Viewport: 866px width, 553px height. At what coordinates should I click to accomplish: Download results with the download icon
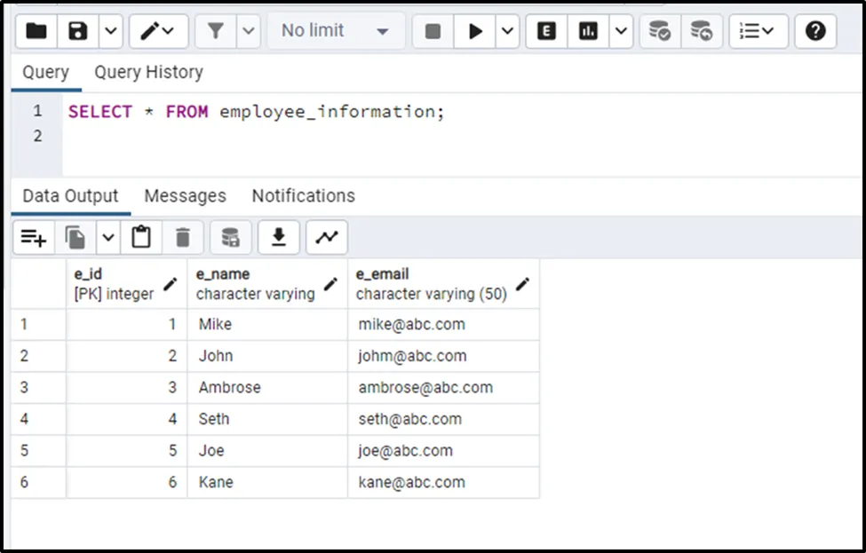tap(279, 237)
